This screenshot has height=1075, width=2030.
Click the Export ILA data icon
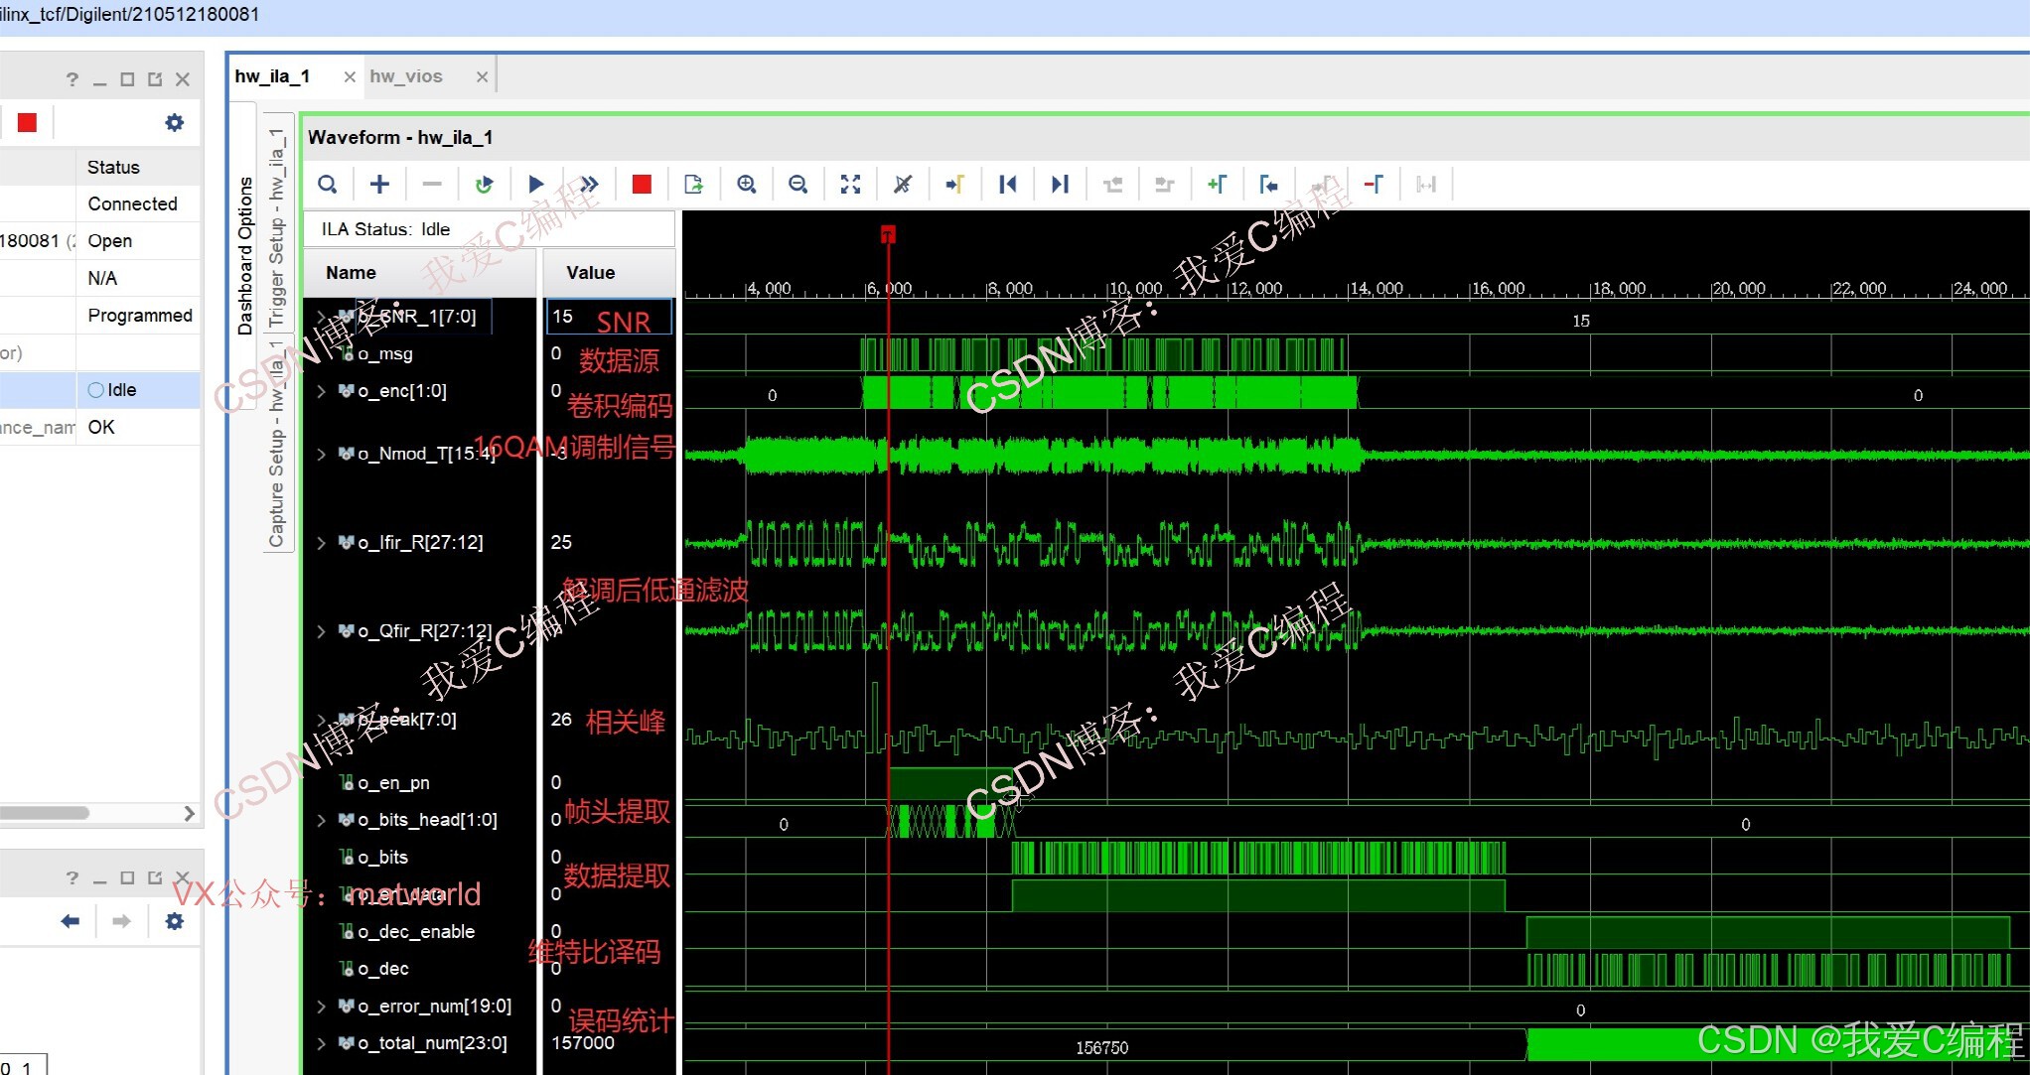693,185
